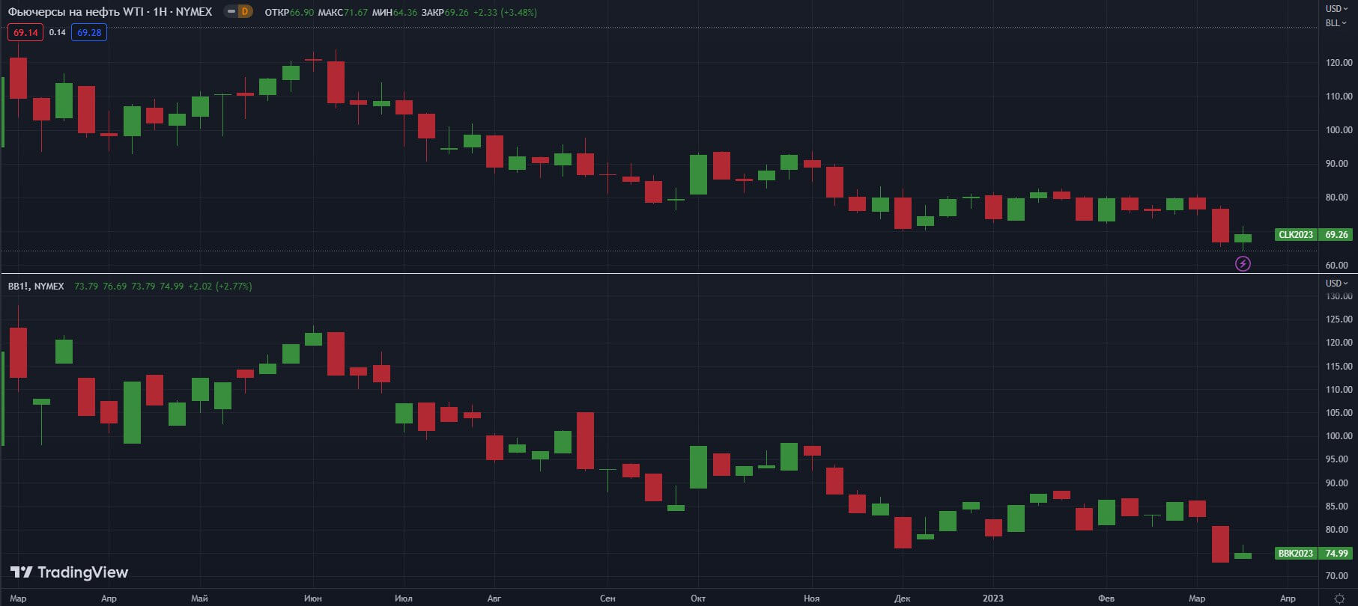
Task: Click the 0.14 spread value
Action: [57, 32]
